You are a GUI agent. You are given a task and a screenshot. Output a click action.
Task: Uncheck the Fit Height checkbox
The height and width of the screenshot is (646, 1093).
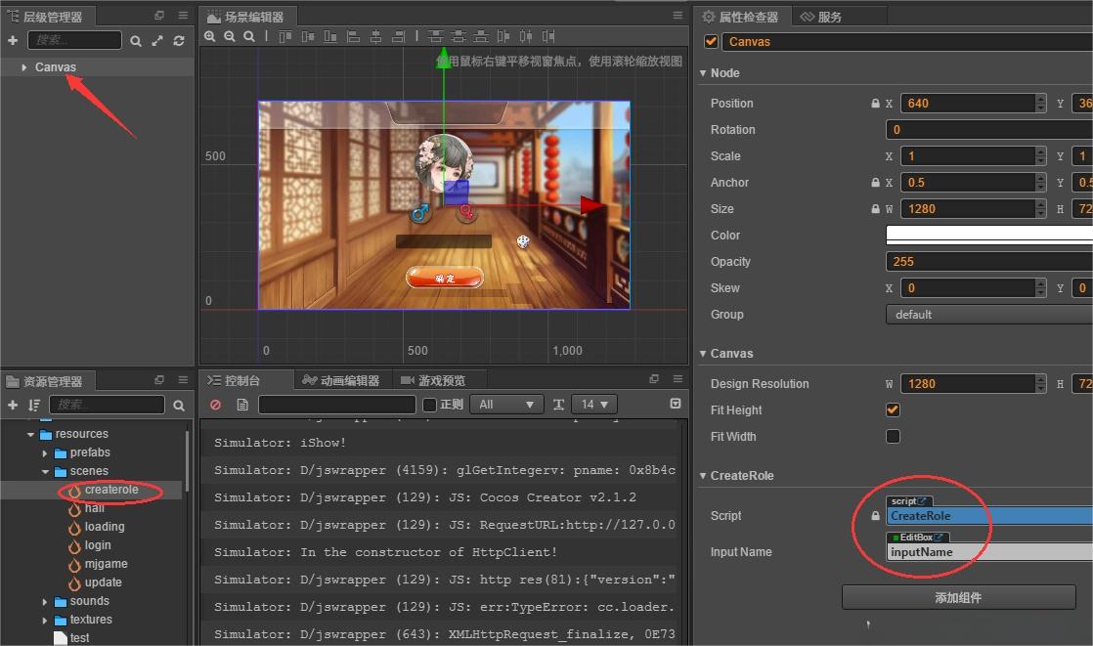[893, 410]
